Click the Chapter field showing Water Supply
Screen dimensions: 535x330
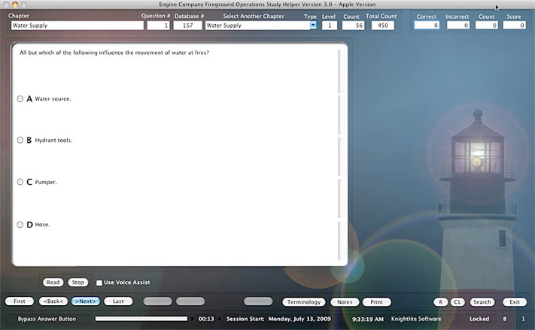click(77, 26)
